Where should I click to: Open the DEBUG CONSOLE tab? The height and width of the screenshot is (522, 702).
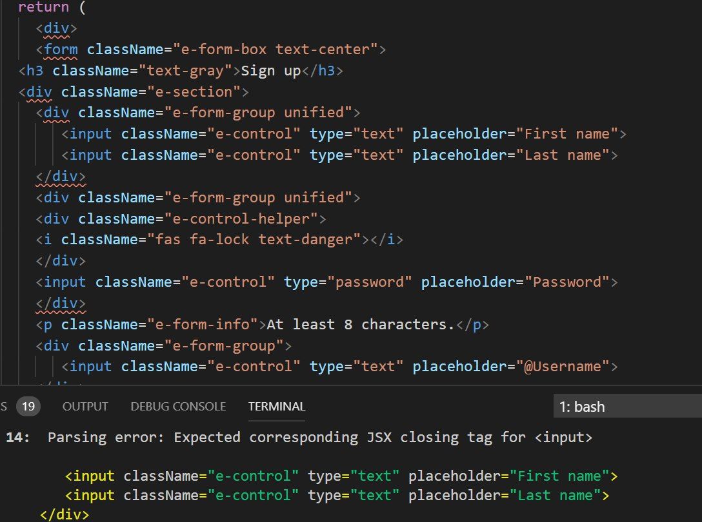point(178,407)
